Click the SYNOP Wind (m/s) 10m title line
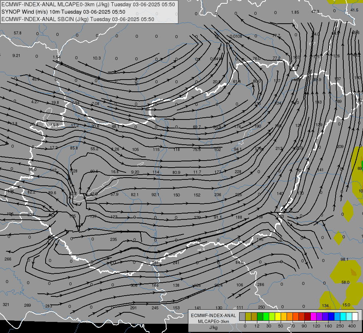 coord(63,12)
